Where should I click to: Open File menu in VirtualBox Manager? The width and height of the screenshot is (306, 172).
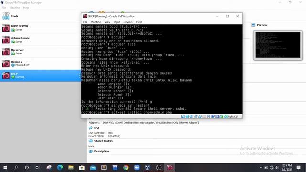click(4, 8)
